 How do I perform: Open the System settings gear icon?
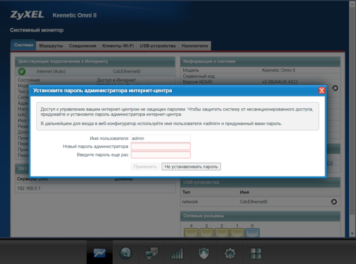(x=230, y=254)
